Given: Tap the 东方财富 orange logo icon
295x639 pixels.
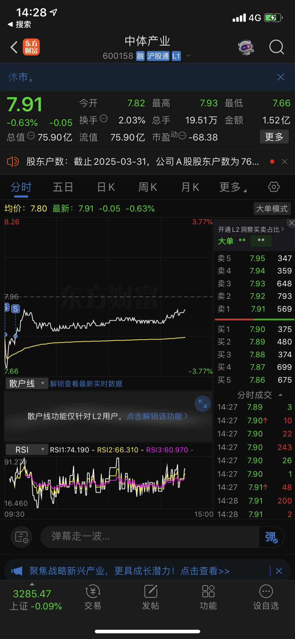Looking at the screenshot, I should (31, 47).
